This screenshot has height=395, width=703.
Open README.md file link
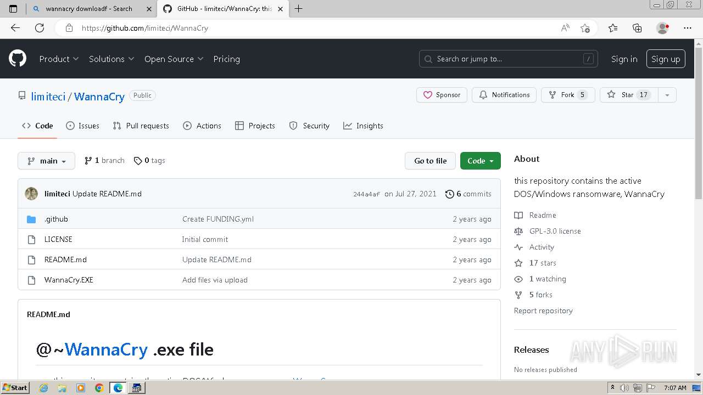(65, 259)
